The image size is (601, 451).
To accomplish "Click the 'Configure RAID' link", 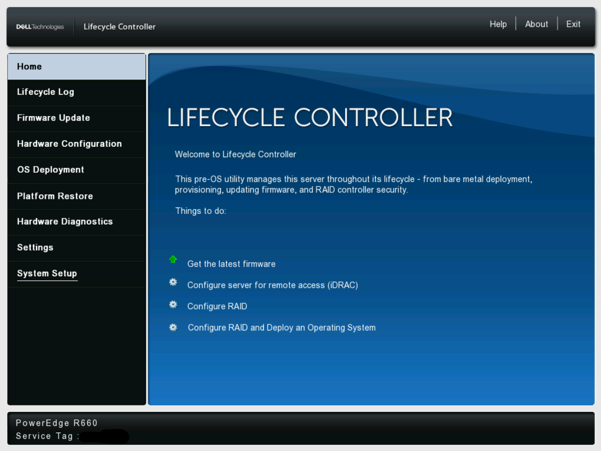I will coord(217,306).
